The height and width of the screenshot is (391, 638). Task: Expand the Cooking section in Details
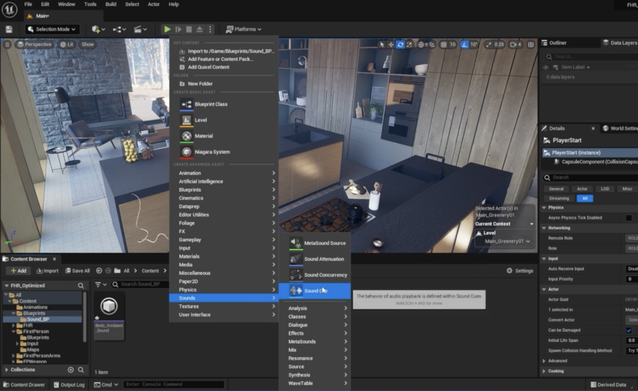tap(544, 371)
